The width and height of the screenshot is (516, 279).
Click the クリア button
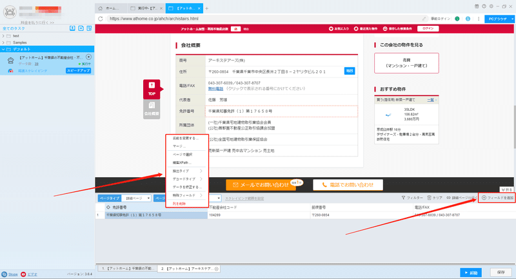435,198
